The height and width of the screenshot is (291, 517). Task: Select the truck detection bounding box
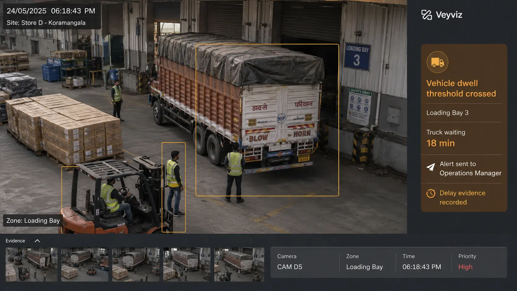(267, 120)
